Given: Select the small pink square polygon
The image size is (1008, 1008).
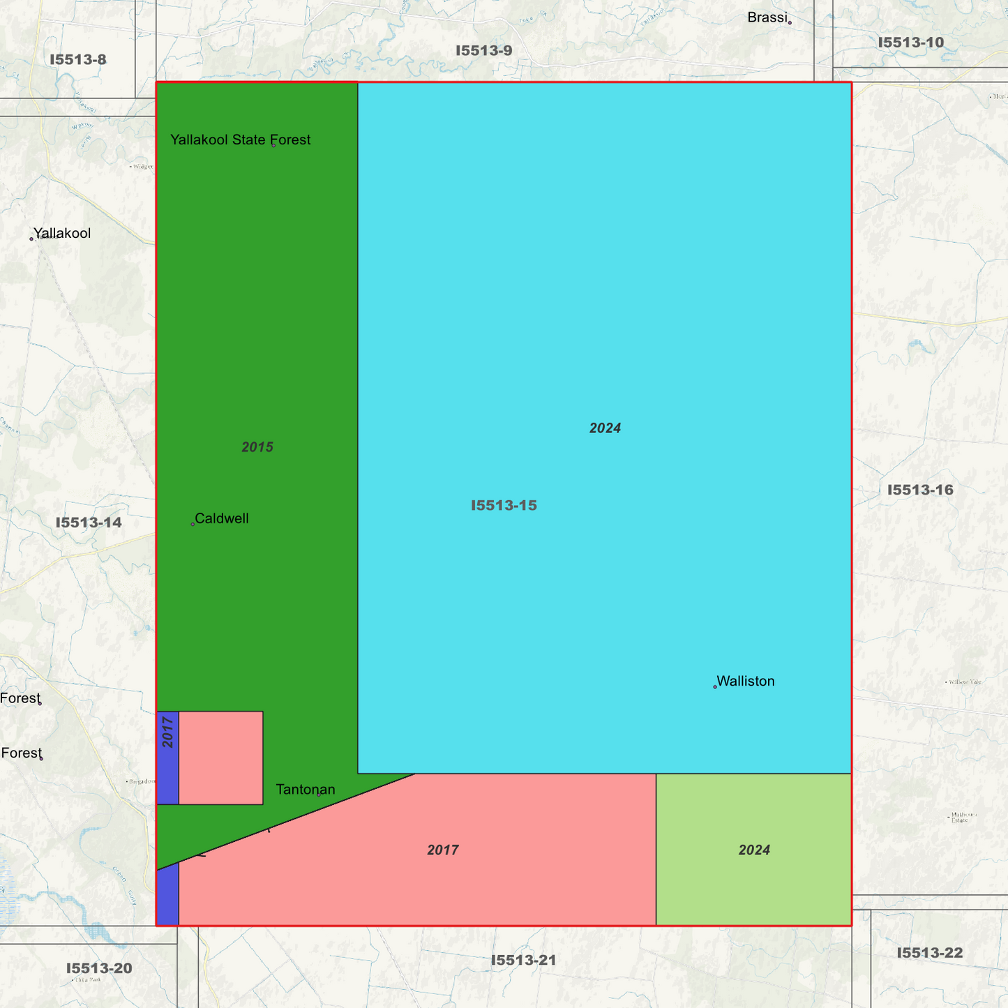Looking at the screenshot, I should (x=220, y=758).
